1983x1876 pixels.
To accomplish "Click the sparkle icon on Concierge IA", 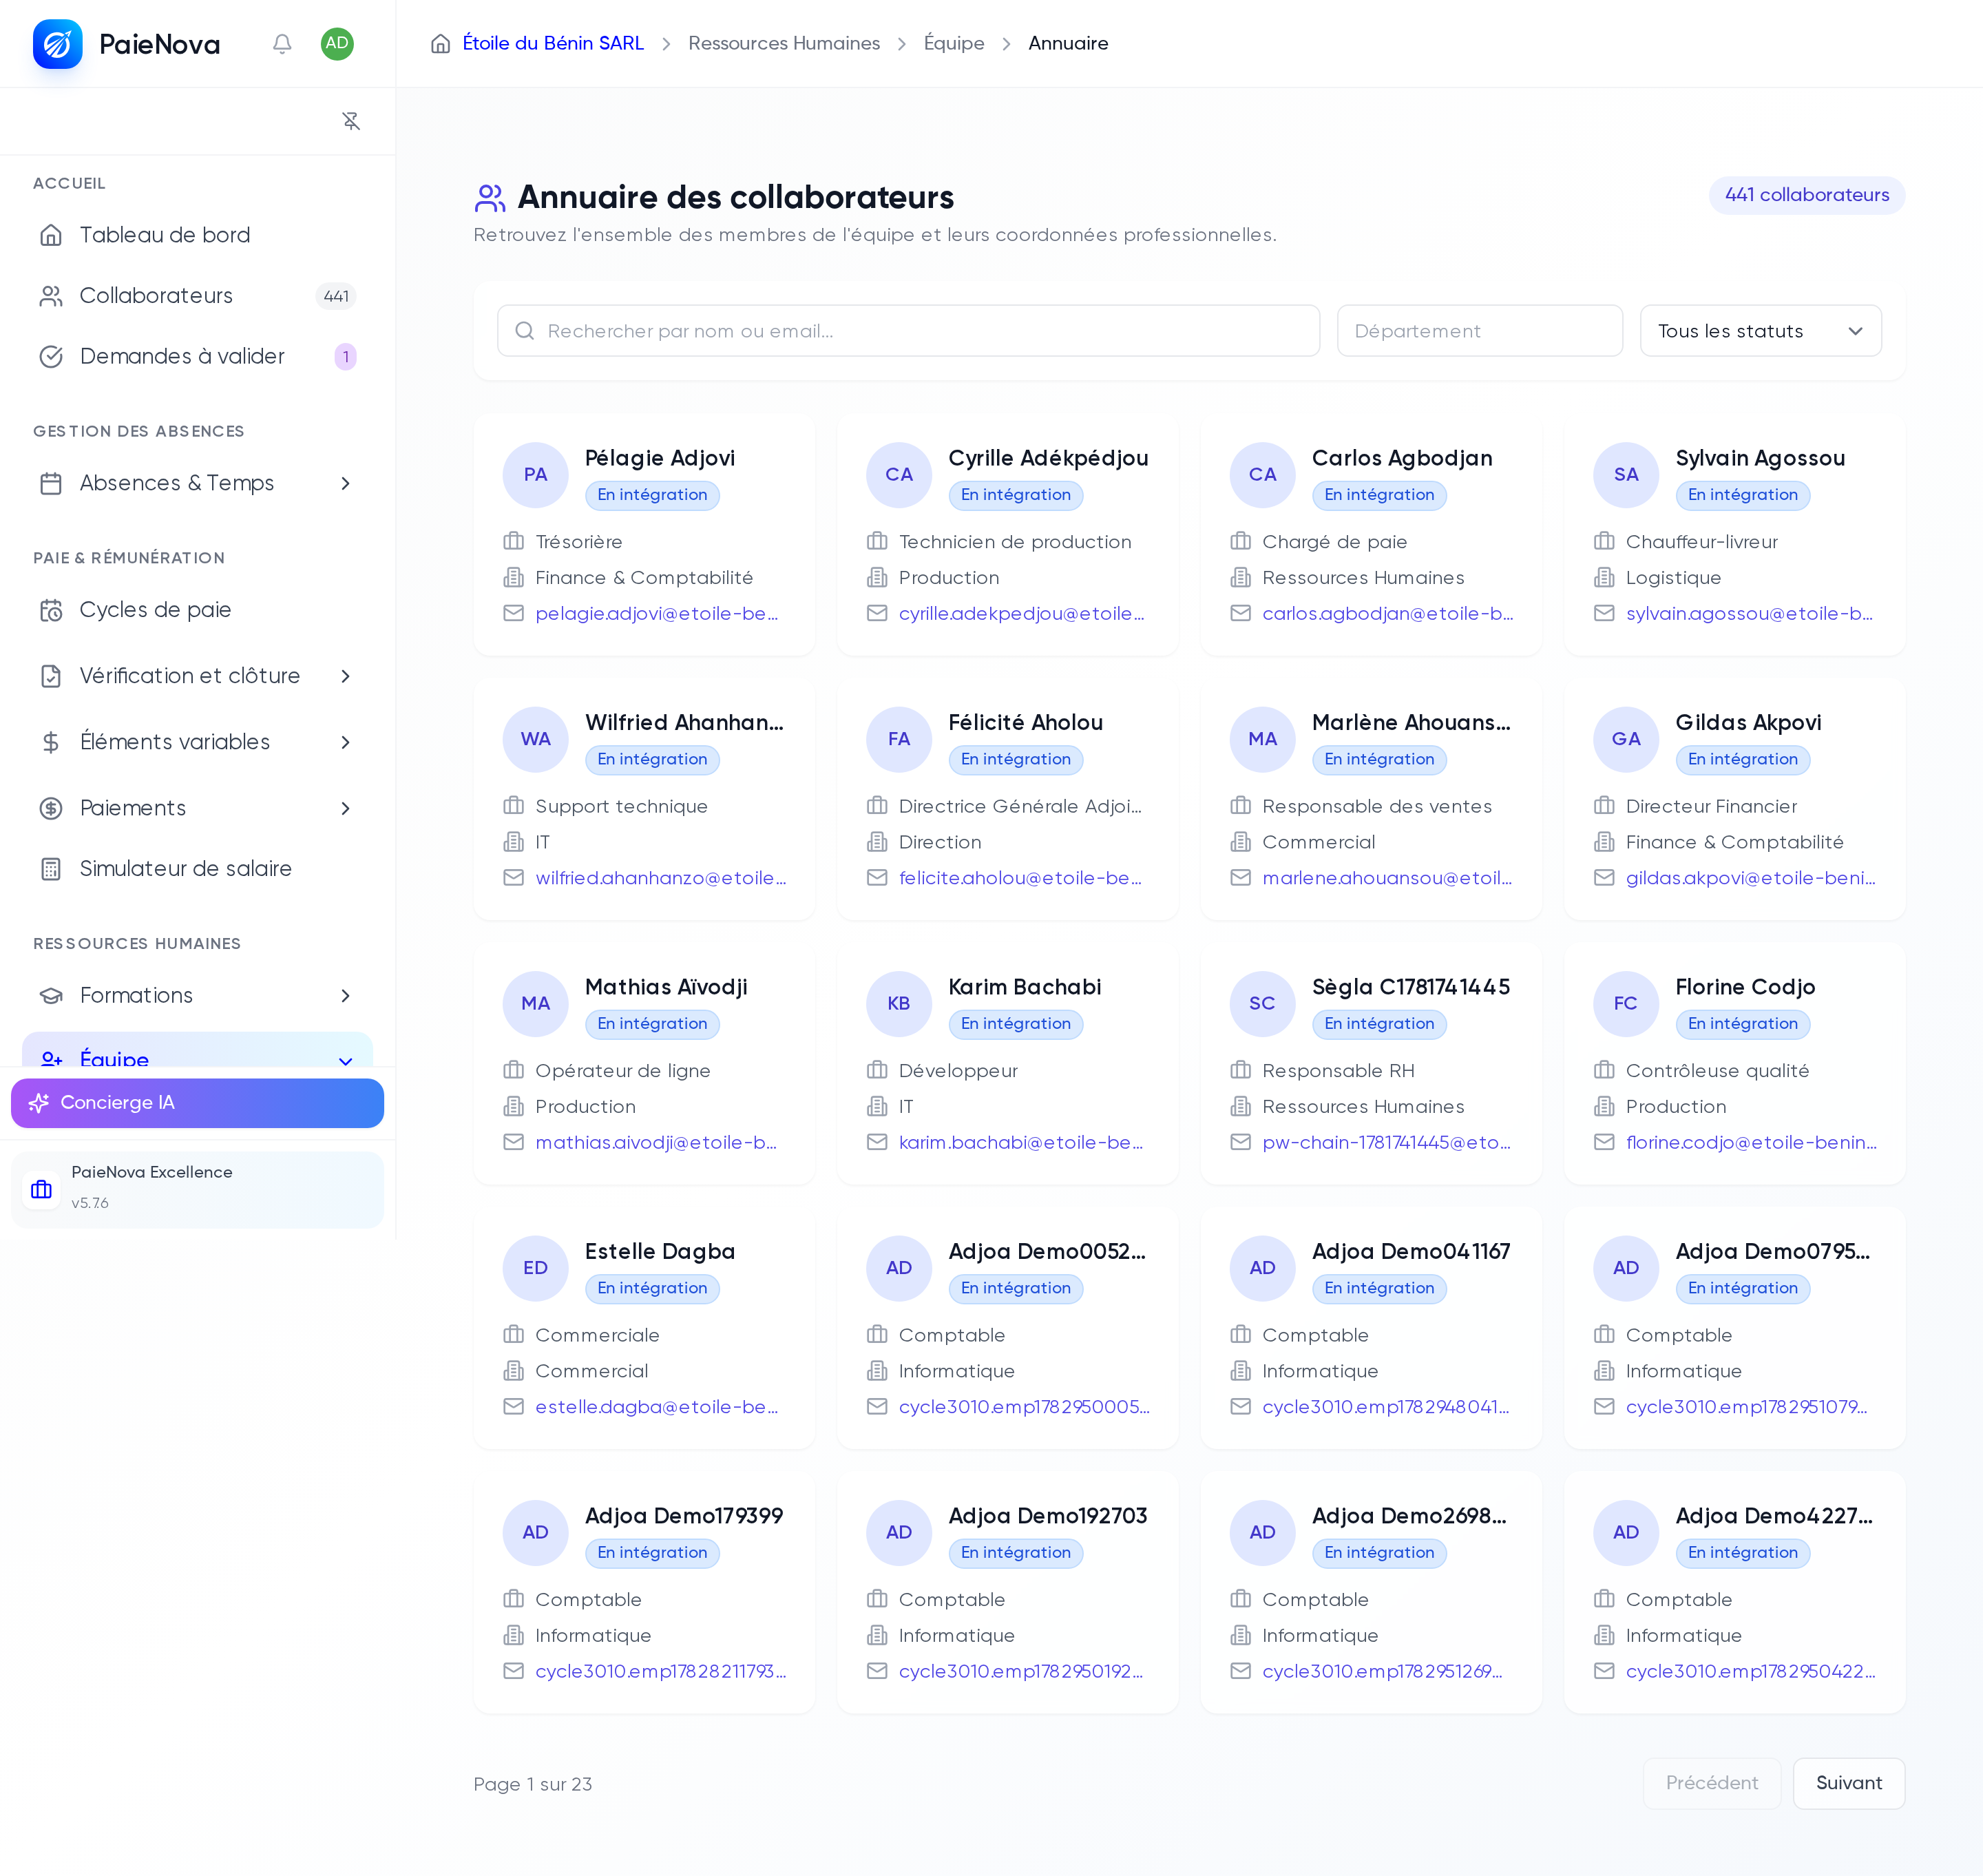I will tap(39, 1103).
